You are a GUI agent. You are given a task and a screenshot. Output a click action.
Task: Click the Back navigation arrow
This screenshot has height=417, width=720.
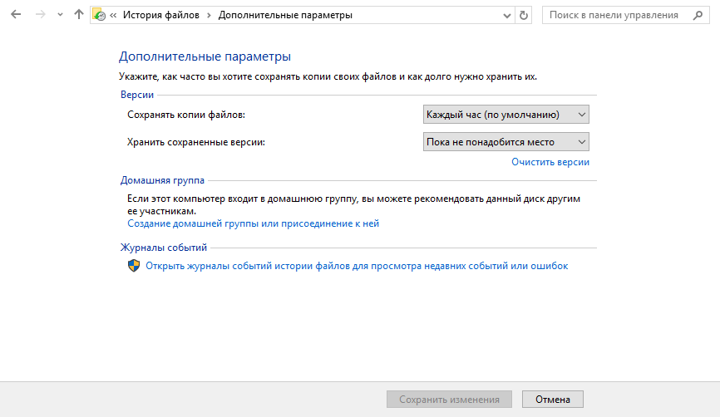pos(16,15)
